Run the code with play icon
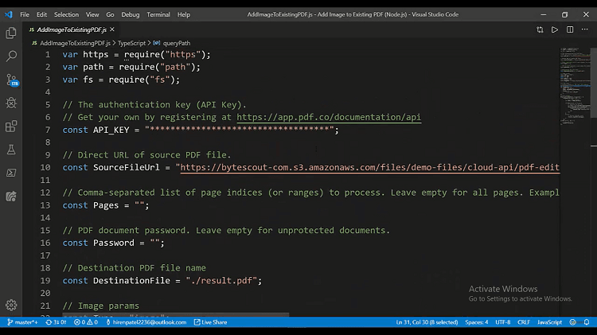Screen dimensions: 597x335 click(x=555, y=29)
